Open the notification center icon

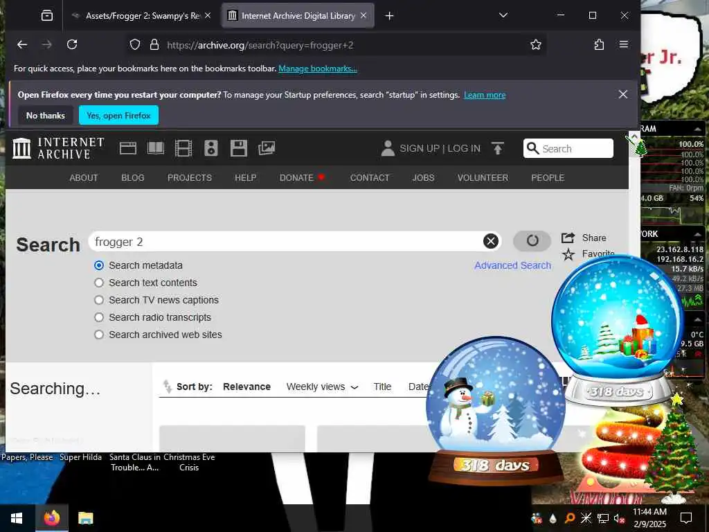coord(686,518)
